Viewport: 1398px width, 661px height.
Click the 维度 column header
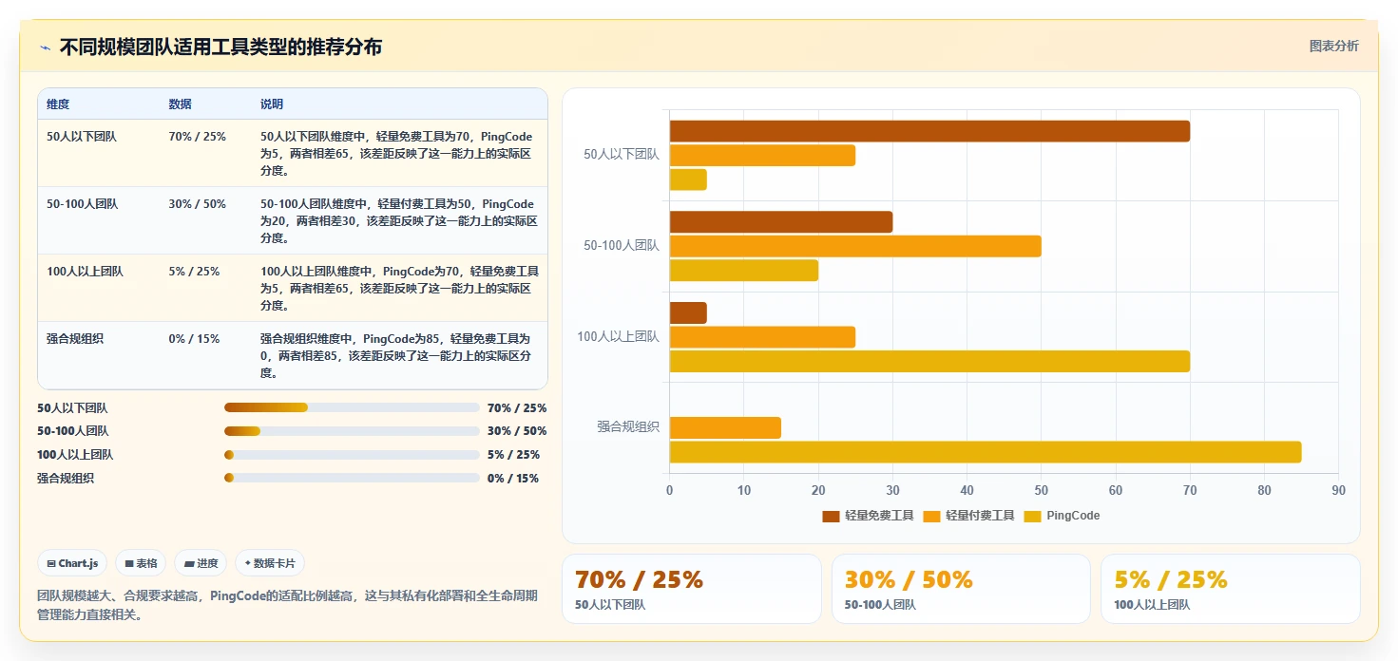point(58,104)
